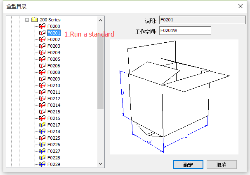
Task: Click the icon beside F0229
Action: tap(42, 164)
